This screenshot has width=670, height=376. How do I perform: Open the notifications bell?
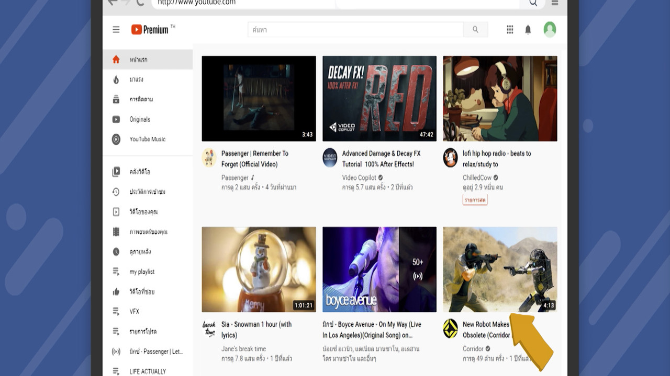pyautogui.click(x=528, y=30)
